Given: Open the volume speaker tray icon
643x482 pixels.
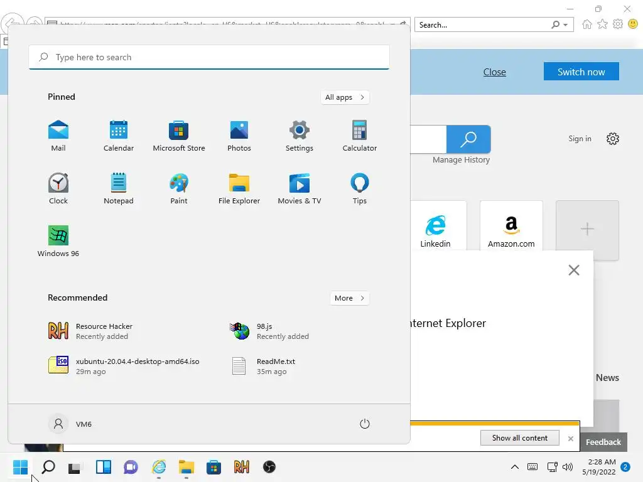Looking at the screenshot, I should click(x=568, y=467).
